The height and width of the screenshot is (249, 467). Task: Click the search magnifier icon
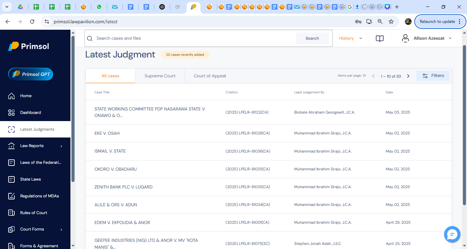point(90,38)
